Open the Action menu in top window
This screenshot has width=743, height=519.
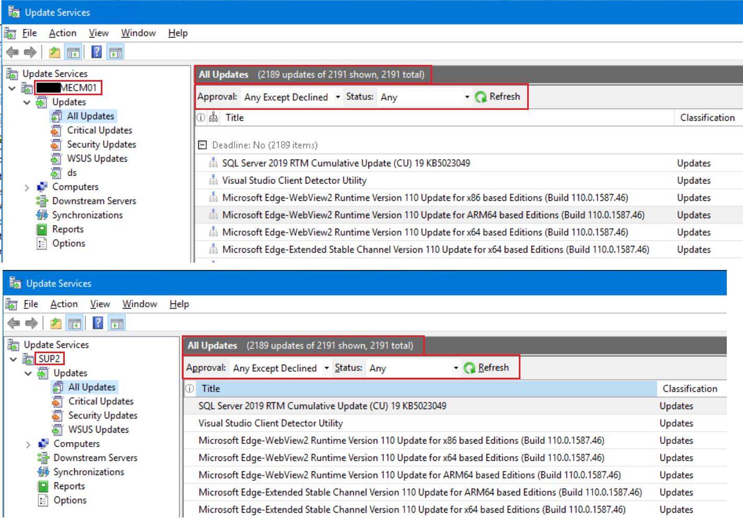(x=63, y=33)
